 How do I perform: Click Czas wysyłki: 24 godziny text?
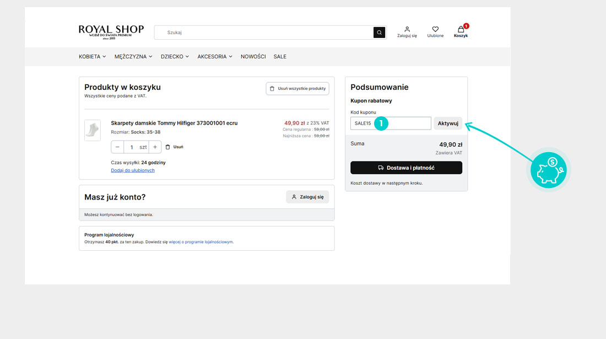coord(138,163)
